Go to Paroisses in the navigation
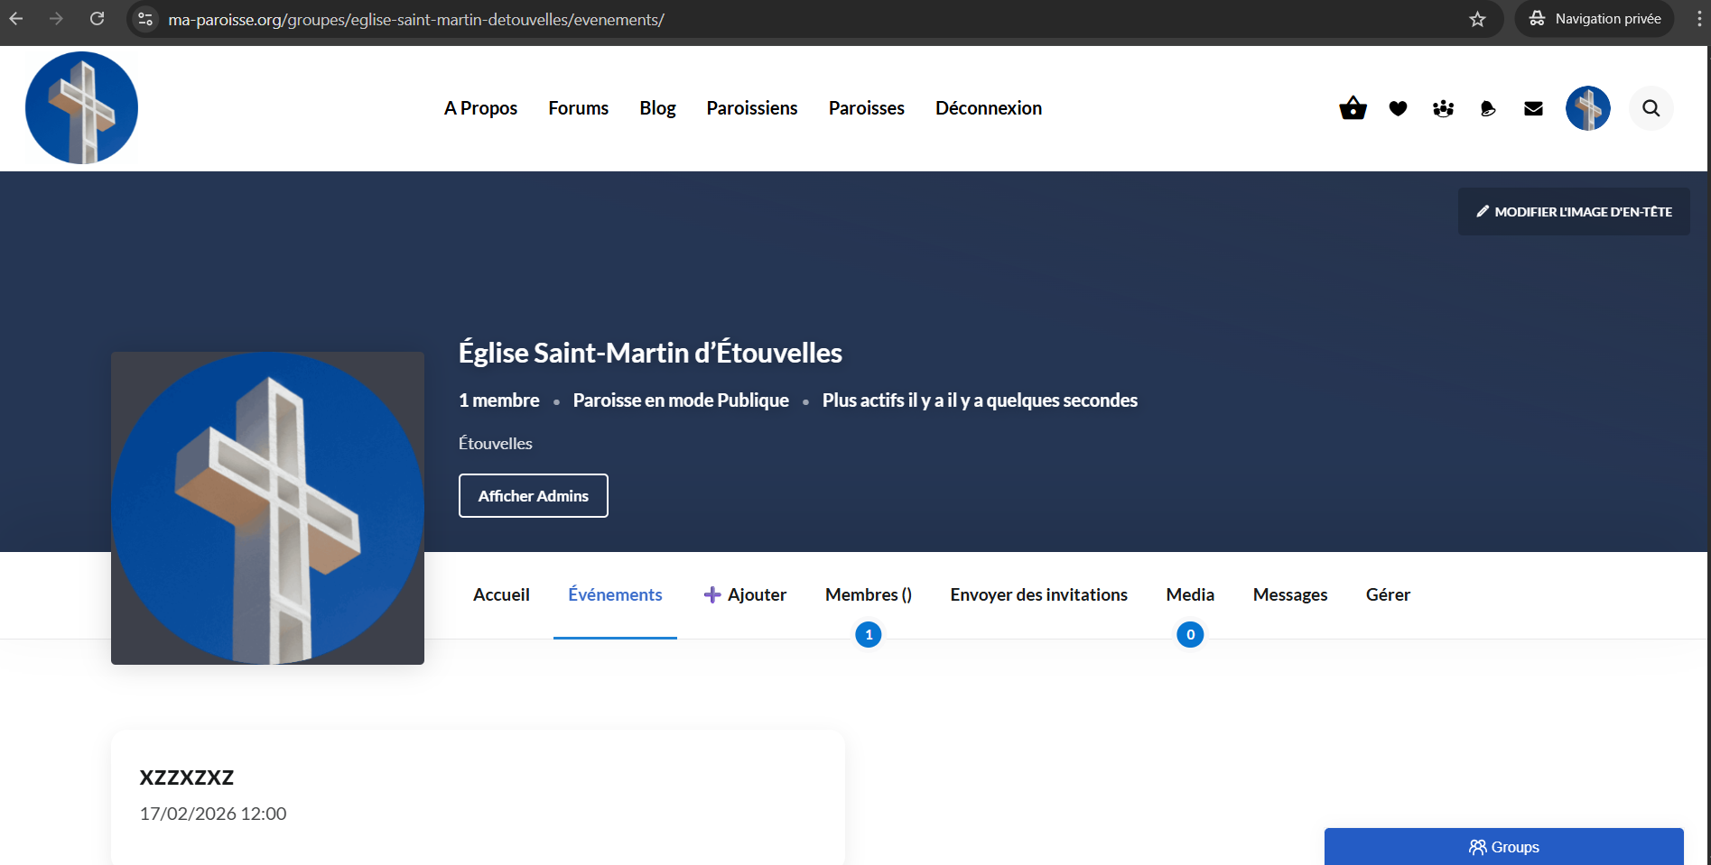 (x=866, y=108)
